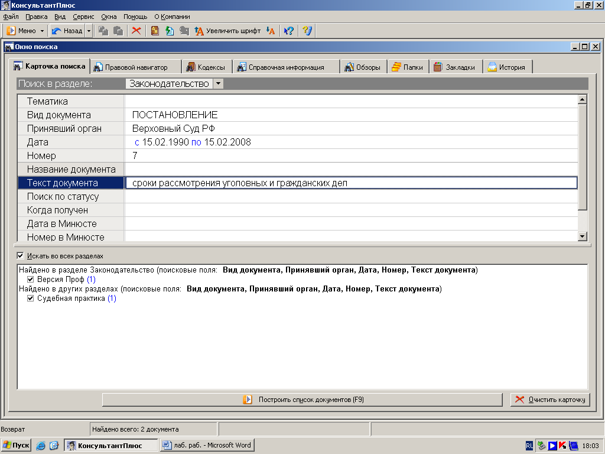605x454 pixels.
Task: Open the Меню toolbar button
Action: pyautogui.click(x=26, y=31)
